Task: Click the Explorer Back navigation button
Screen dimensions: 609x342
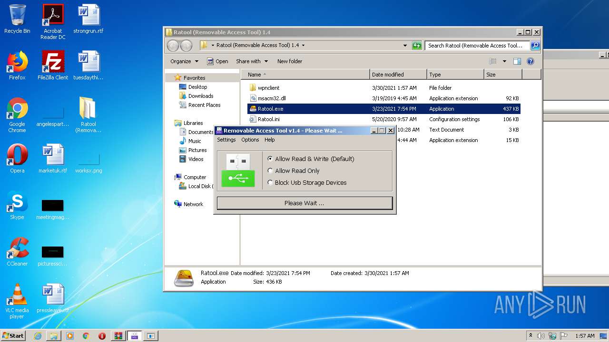Action: pos(173,46)
